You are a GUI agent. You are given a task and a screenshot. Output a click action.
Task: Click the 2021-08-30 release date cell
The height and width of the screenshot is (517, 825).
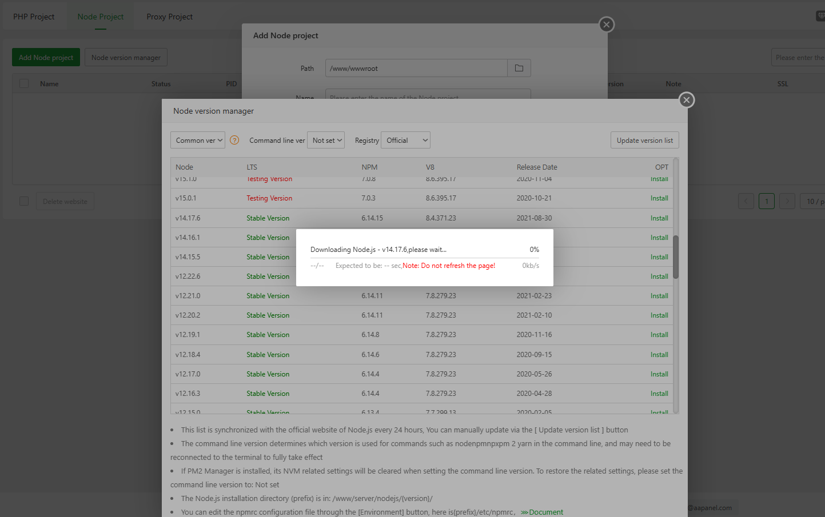click(x=535, y=218)
